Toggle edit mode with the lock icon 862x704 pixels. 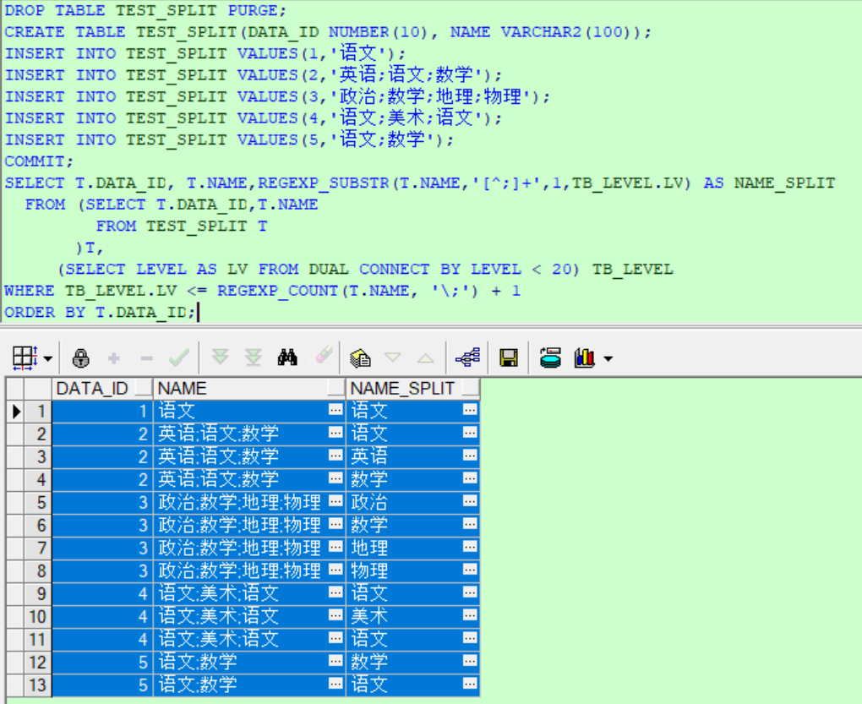click(80, 357)
